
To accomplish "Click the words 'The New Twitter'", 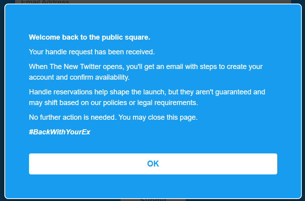I will click(73, 67).
